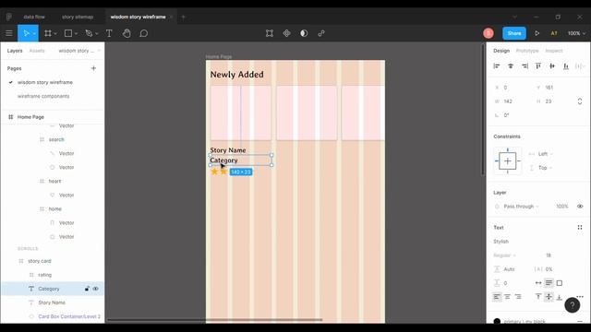The width and height of the screenshot is (591, 332).
Task: Click the Use as mask icon
Action: pyautogui.click(x=304, y=33)
